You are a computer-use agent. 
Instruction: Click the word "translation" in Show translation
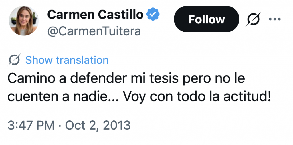click(82, 60)
